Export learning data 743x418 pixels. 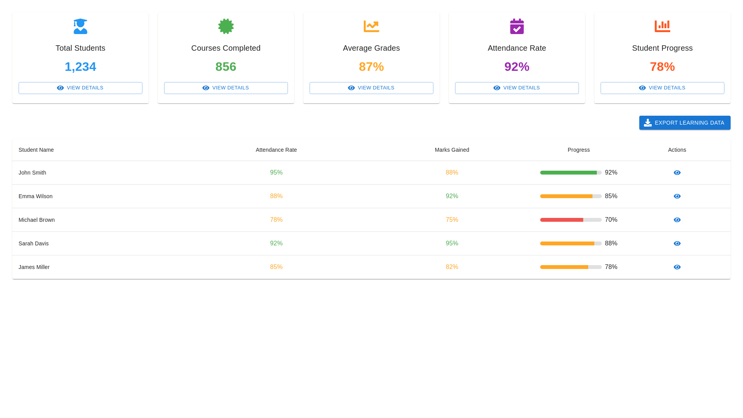[x=685, y=123]
